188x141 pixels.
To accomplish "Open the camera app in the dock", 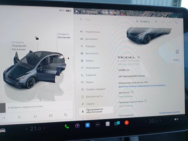I will pos(77,126).
